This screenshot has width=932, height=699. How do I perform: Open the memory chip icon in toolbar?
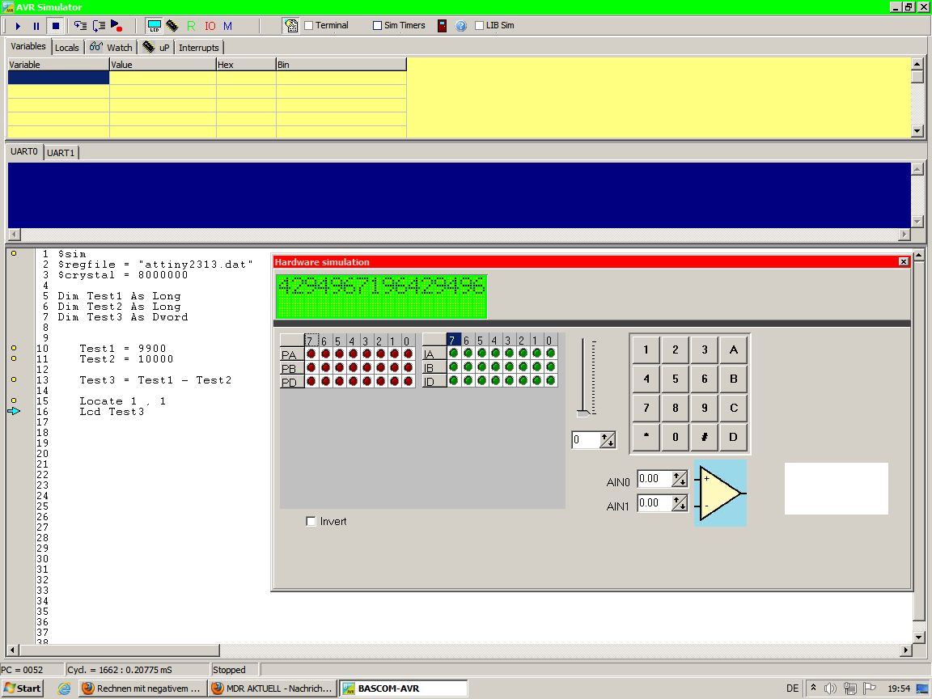(x=172, y=26)
